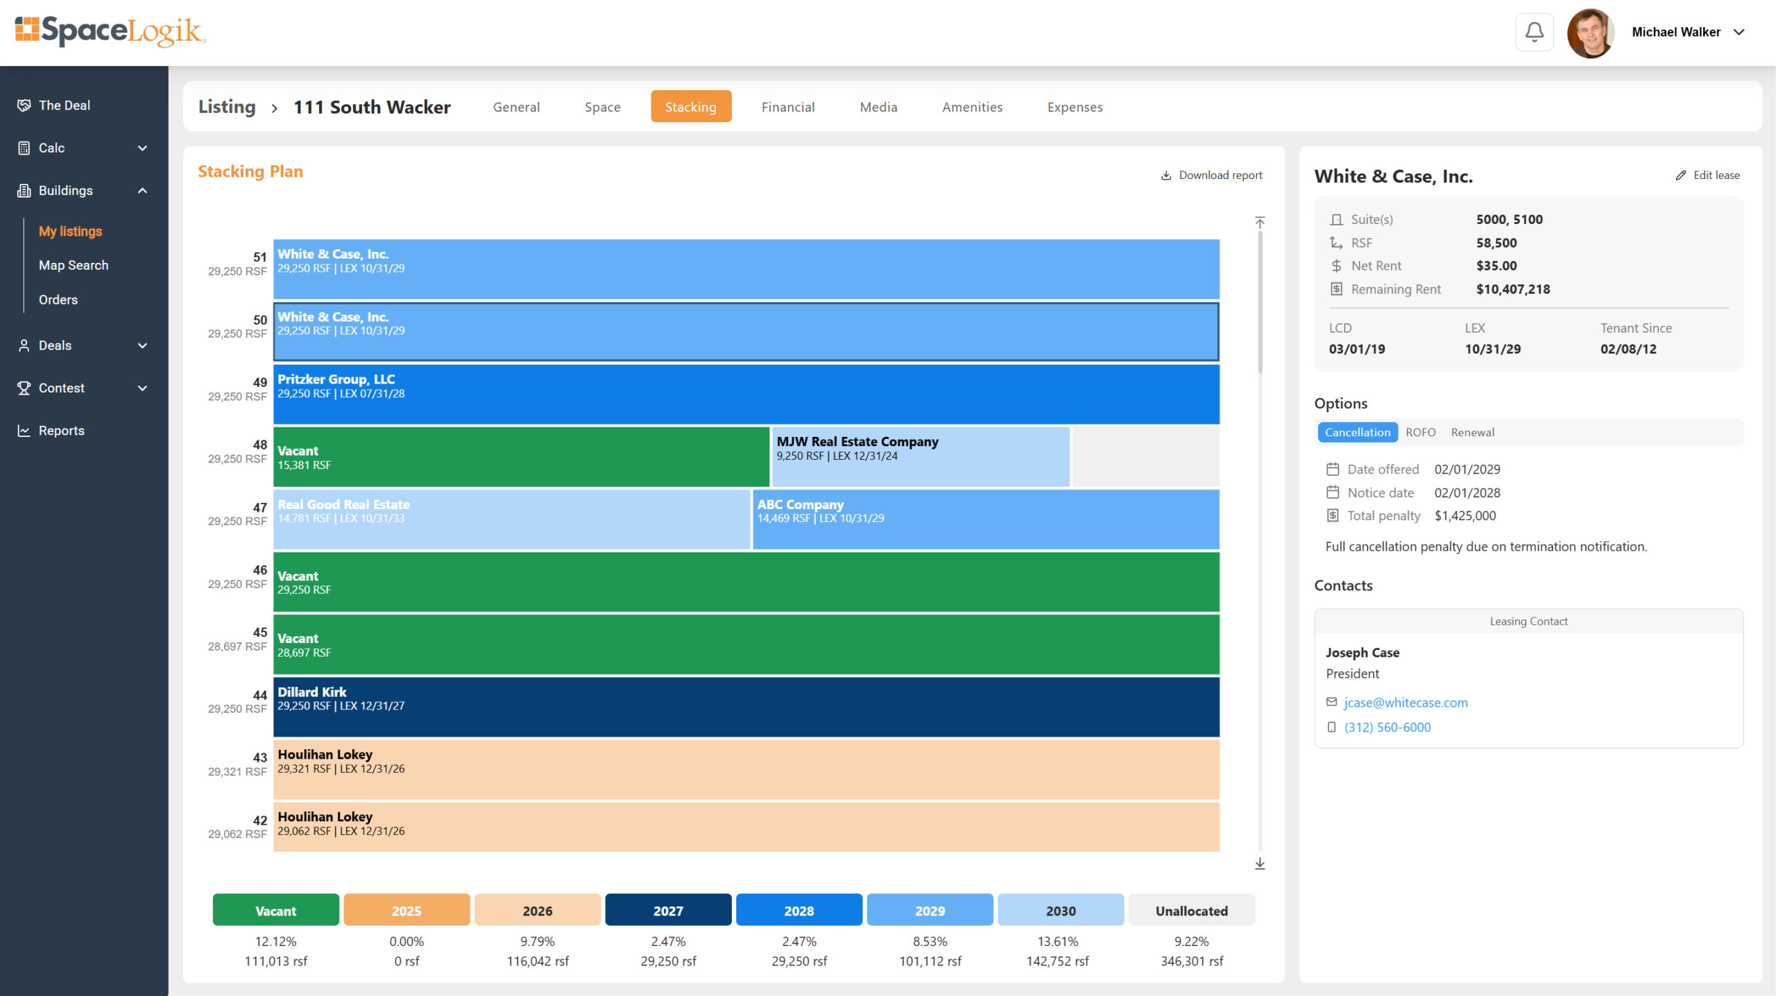Click Michael Walker's profile avatar
This screenshot has width=1776, height=996.
[1590, 33]
